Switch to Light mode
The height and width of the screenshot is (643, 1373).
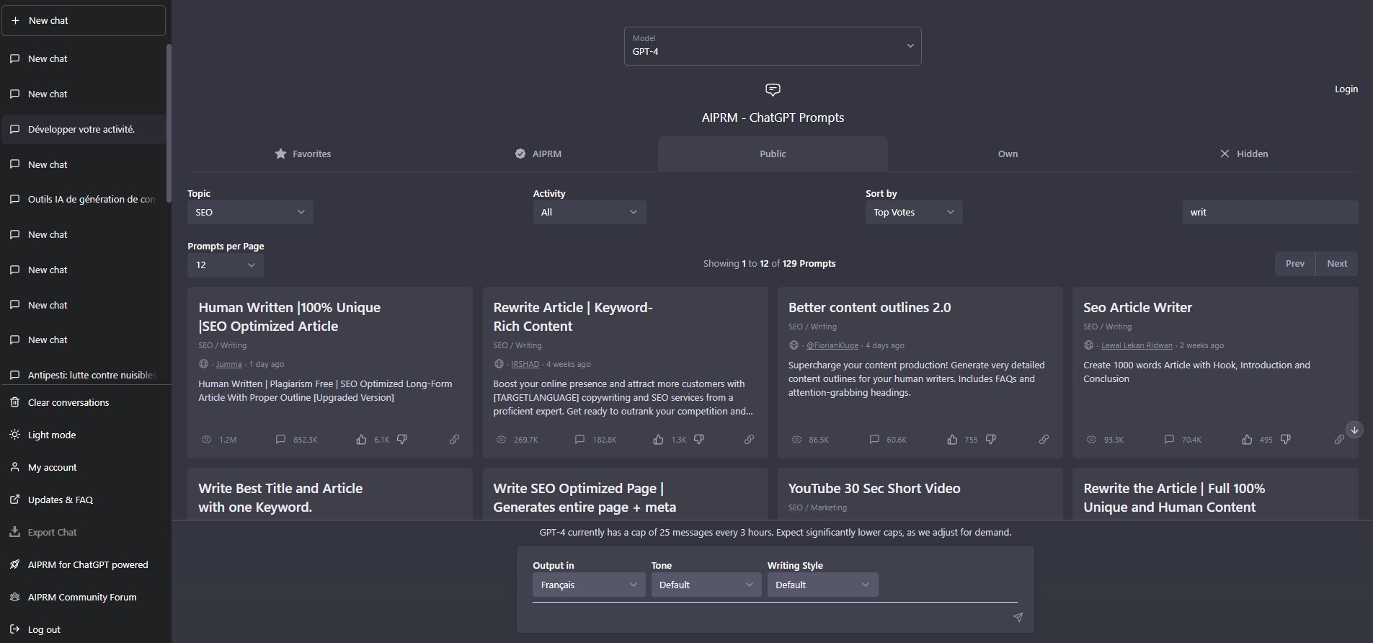51,435
